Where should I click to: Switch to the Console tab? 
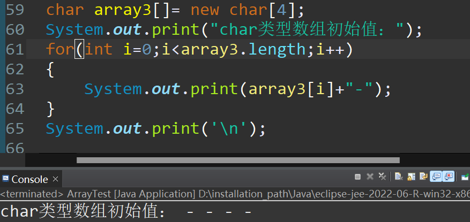[x=29, y=179]
